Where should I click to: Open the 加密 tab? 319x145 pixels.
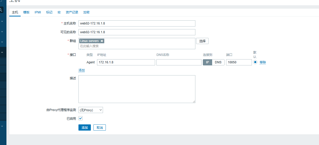point(86,12)
